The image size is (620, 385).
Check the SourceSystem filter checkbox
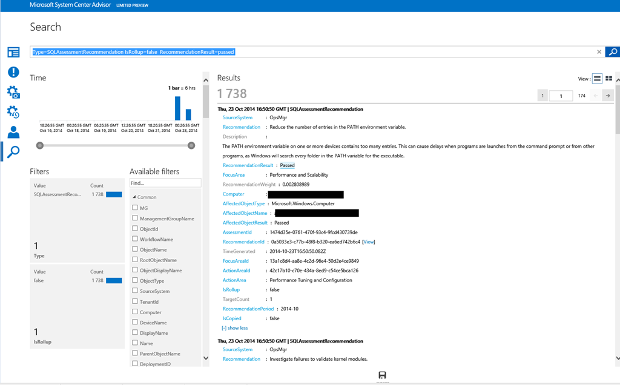[135, 291]
